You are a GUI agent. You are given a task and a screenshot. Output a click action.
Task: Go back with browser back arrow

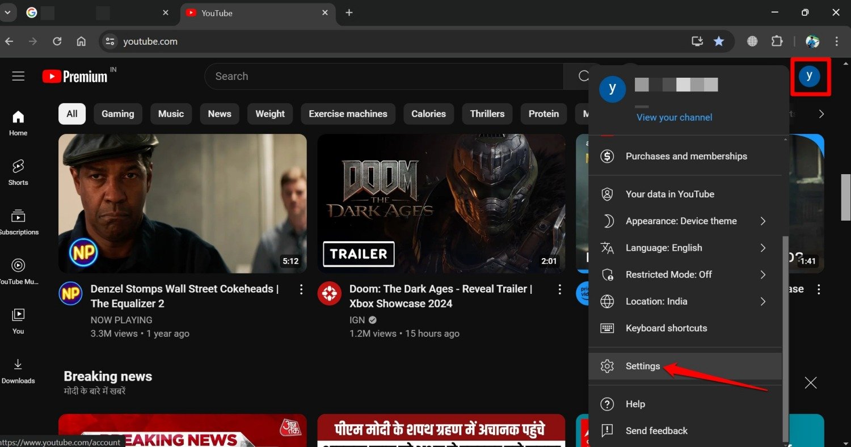[9, 41]
